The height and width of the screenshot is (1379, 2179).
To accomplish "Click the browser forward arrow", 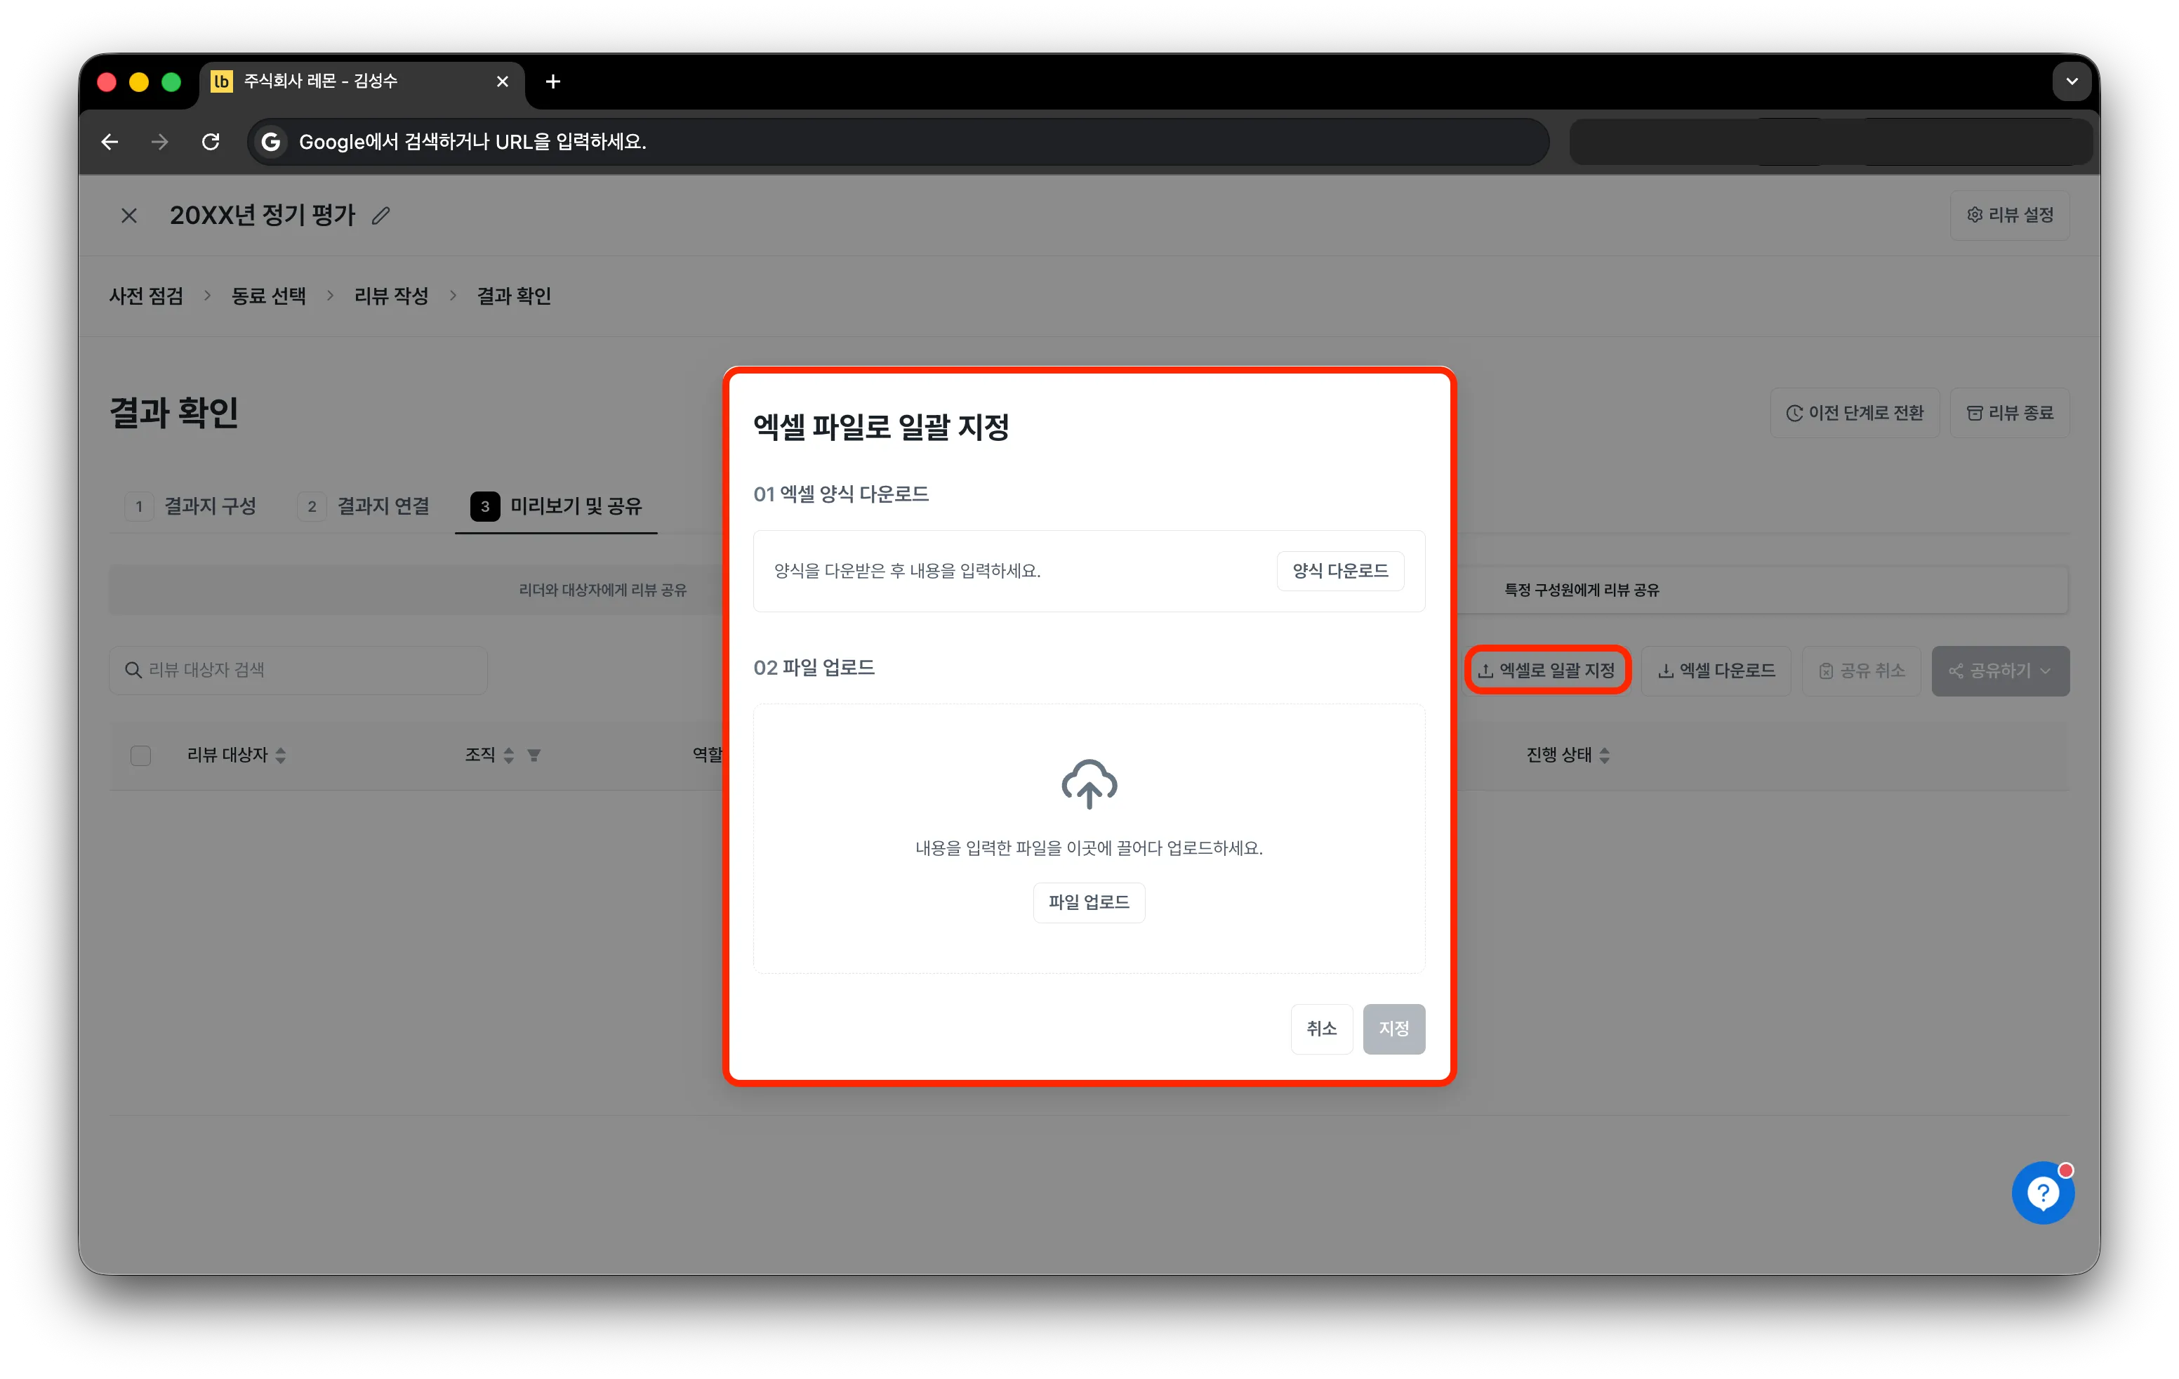I will tap(160, 142).
